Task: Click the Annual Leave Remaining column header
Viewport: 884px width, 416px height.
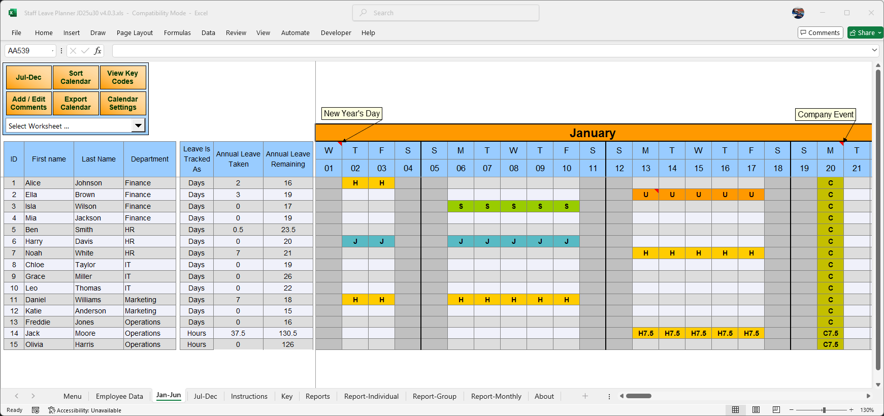Action: (288, 159)
